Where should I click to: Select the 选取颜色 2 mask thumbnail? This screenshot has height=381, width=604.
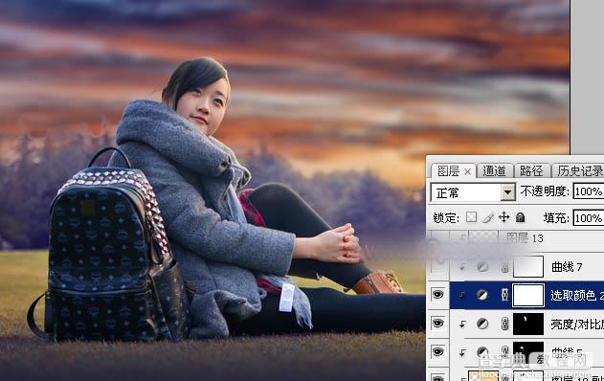tap(528, 295)
